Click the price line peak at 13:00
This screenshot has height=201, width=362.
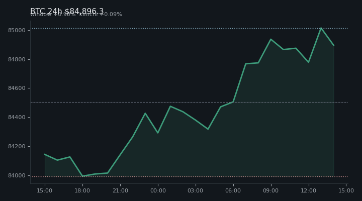coord(321,28)
